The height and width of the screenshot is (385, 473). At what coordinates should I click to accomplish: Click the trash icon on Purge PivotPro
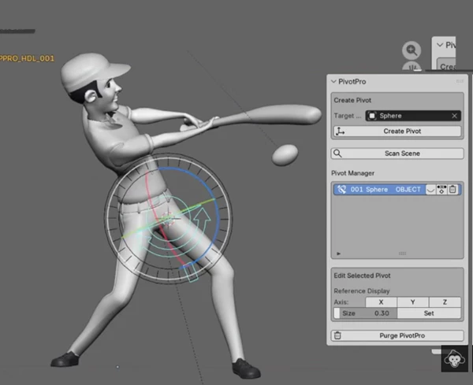pos(337,335)
